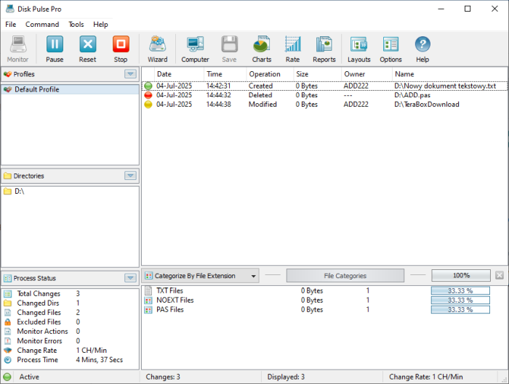Click Displayed: 3 in status bar
Image resolution: width=509 pixels, height=384 pixels.
(286, 377)
